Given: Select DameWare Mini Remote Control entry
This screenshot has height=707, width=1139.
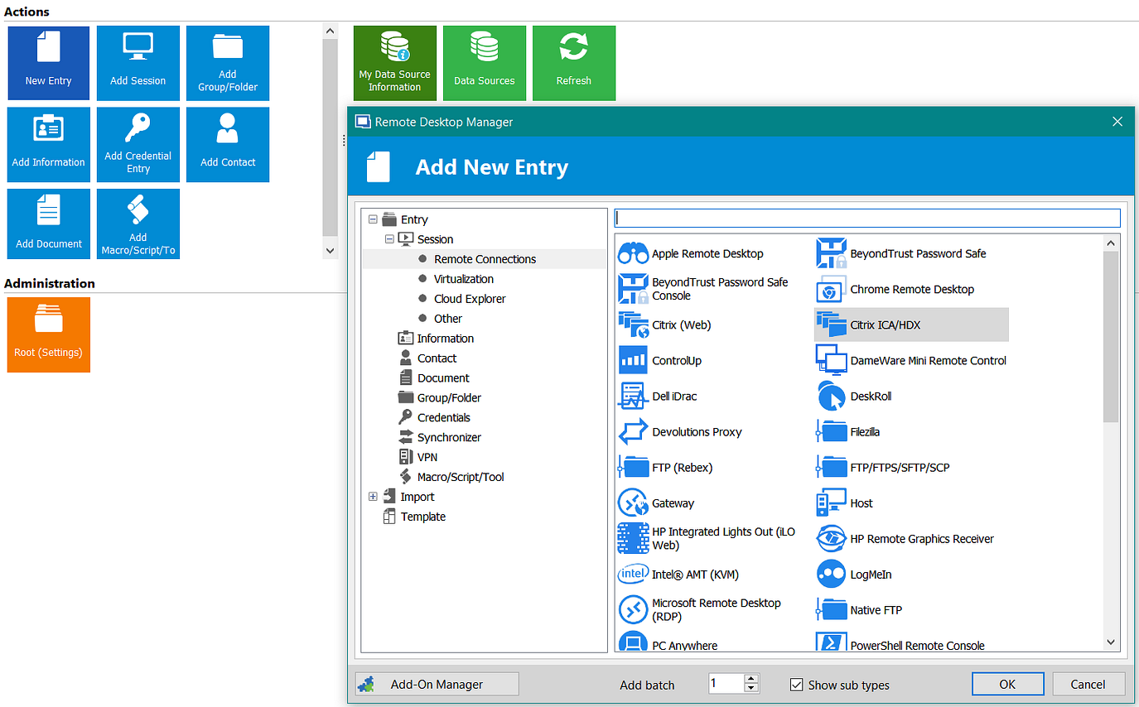Looking at the screenshot, I should (912, 360).
